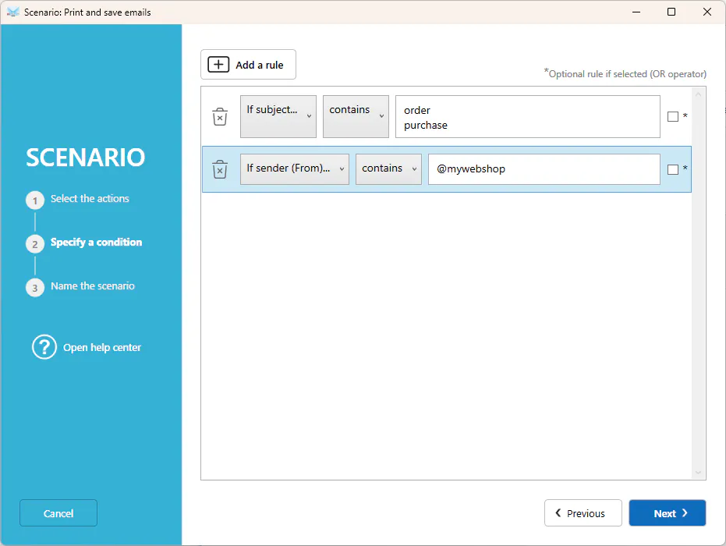Click the Previous button

[x=583, y=512]
